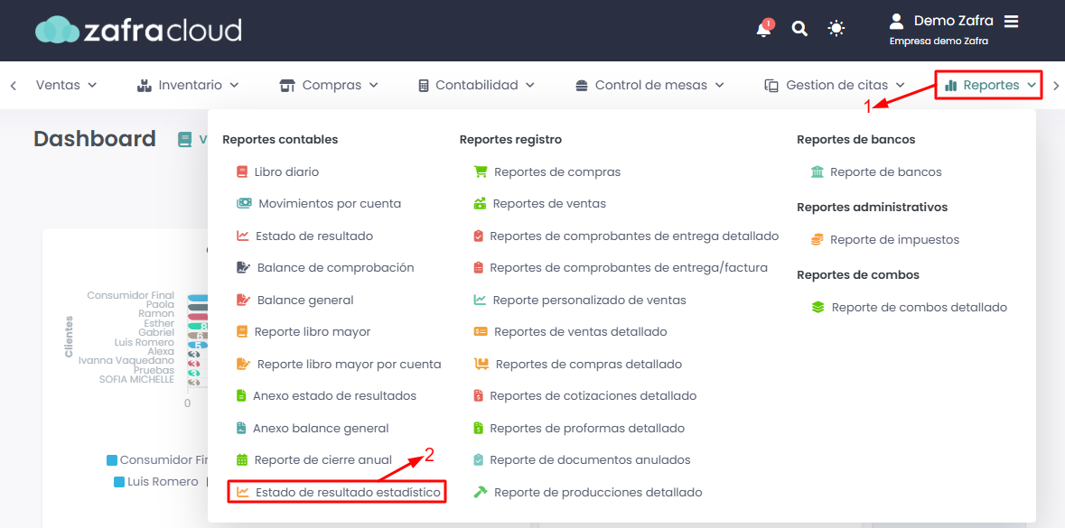Toggle Consumidor Final blue legend swatch

[x=112, y=460]
